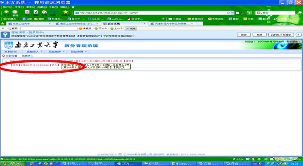Image resolution: width=303 pixels, height=166 pixels.
Task: Click the 教科首页 home menu item
Action: coord(11,52)
